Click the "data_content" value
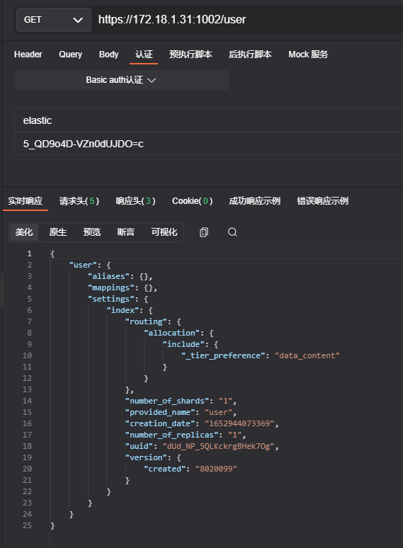 [307, 355]
